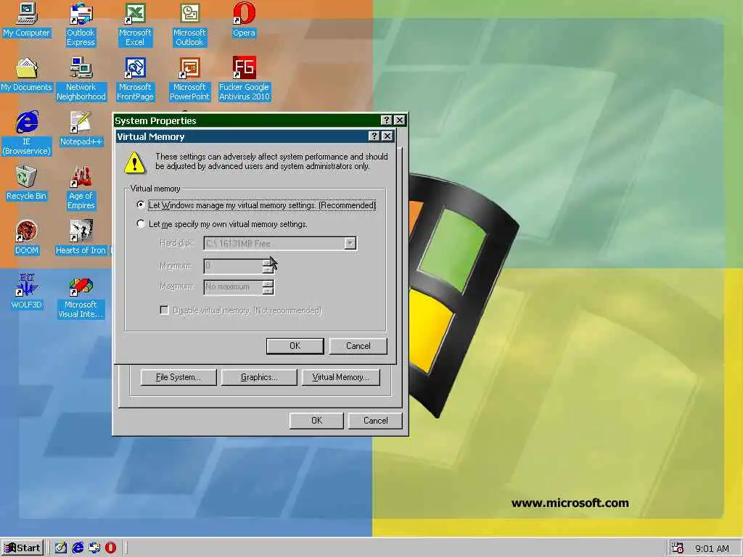Click the Microsoft Outlook desktop shortcut
This screenshot has width=743, height=557.
(x=189, y=24)
